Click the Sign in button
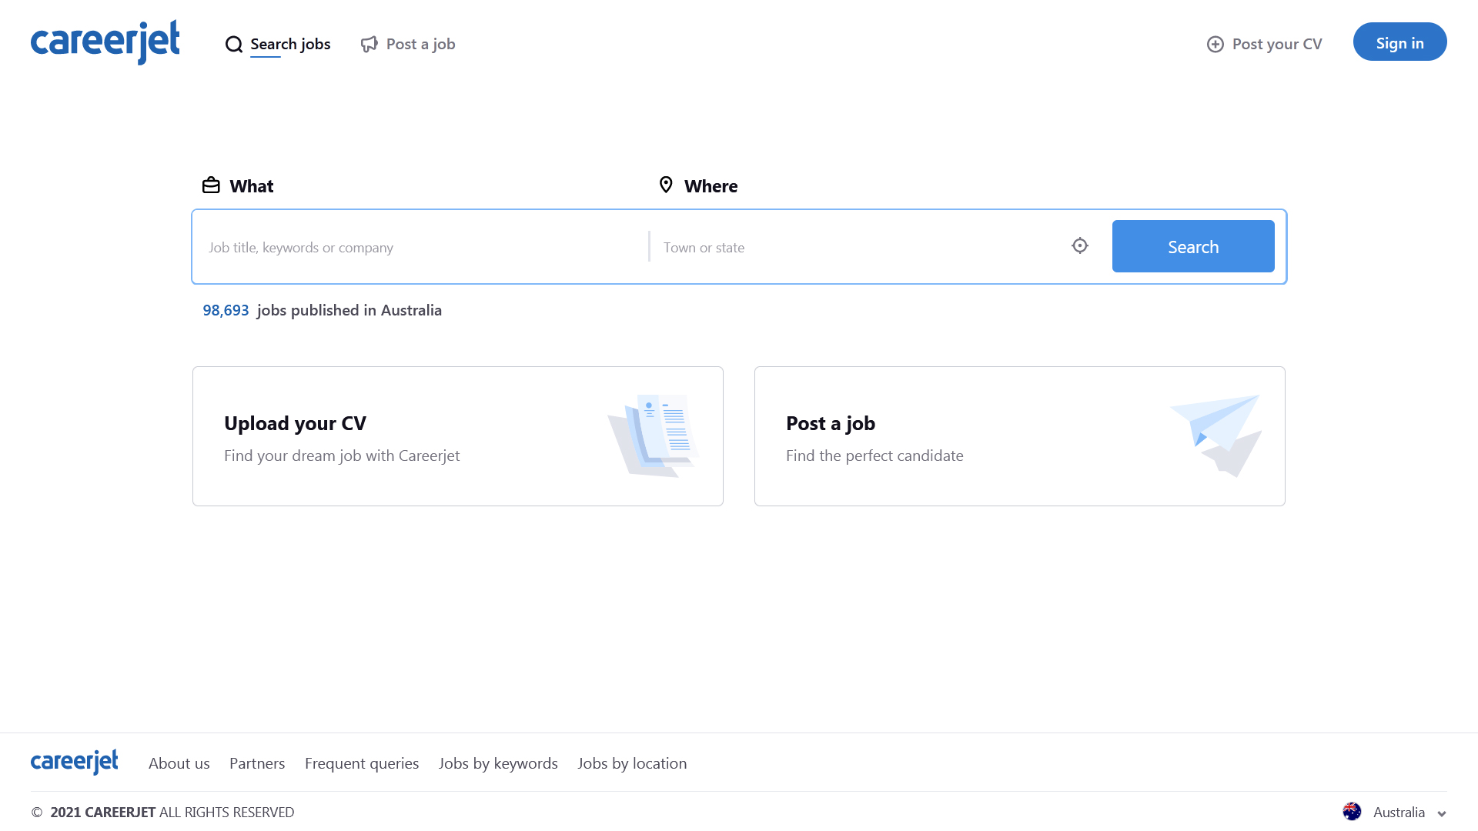The image size is (1478, 831). coord(1399,42)
